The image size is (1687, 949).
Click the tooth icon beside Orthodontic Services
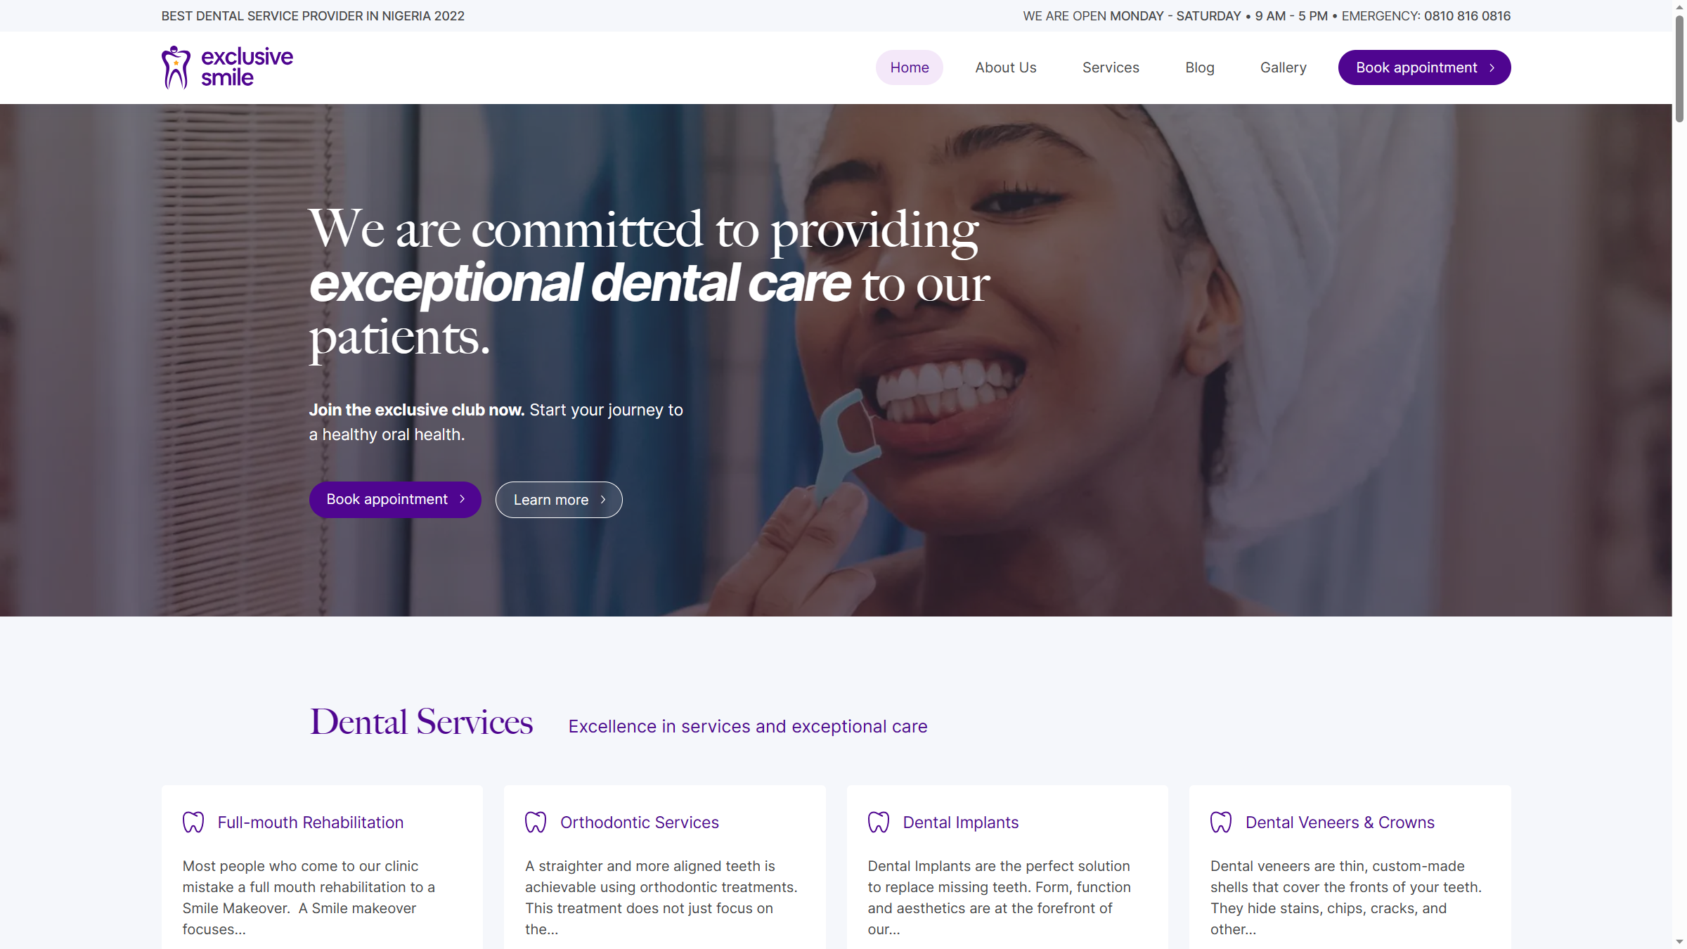coord(536,822)
